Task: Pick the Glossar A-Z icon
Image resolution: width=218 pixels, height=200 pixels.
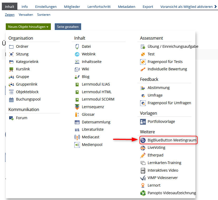Action: pyautogui.click(x=77, y=114)
